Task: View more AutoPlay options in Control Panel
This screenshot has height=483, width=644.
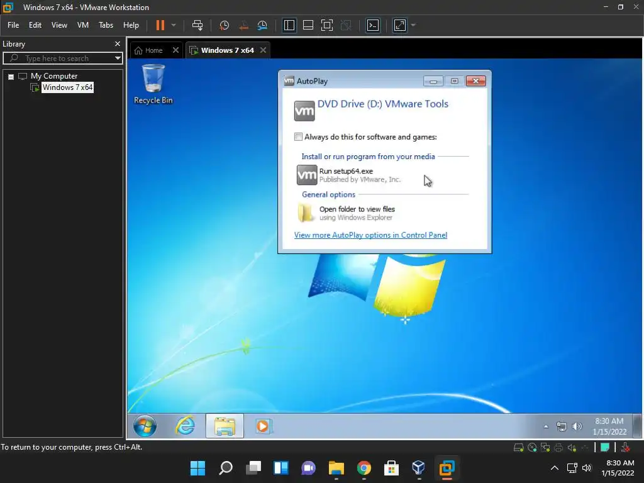Action: click(370, 235)
